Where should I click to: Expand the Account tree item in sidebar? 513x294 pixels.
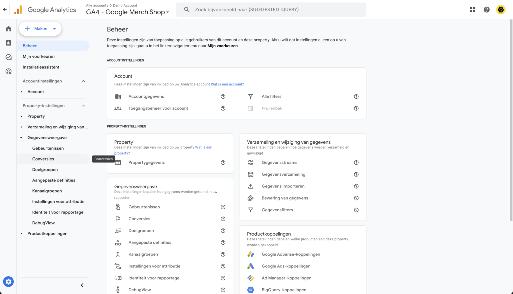tap(21, 92)
